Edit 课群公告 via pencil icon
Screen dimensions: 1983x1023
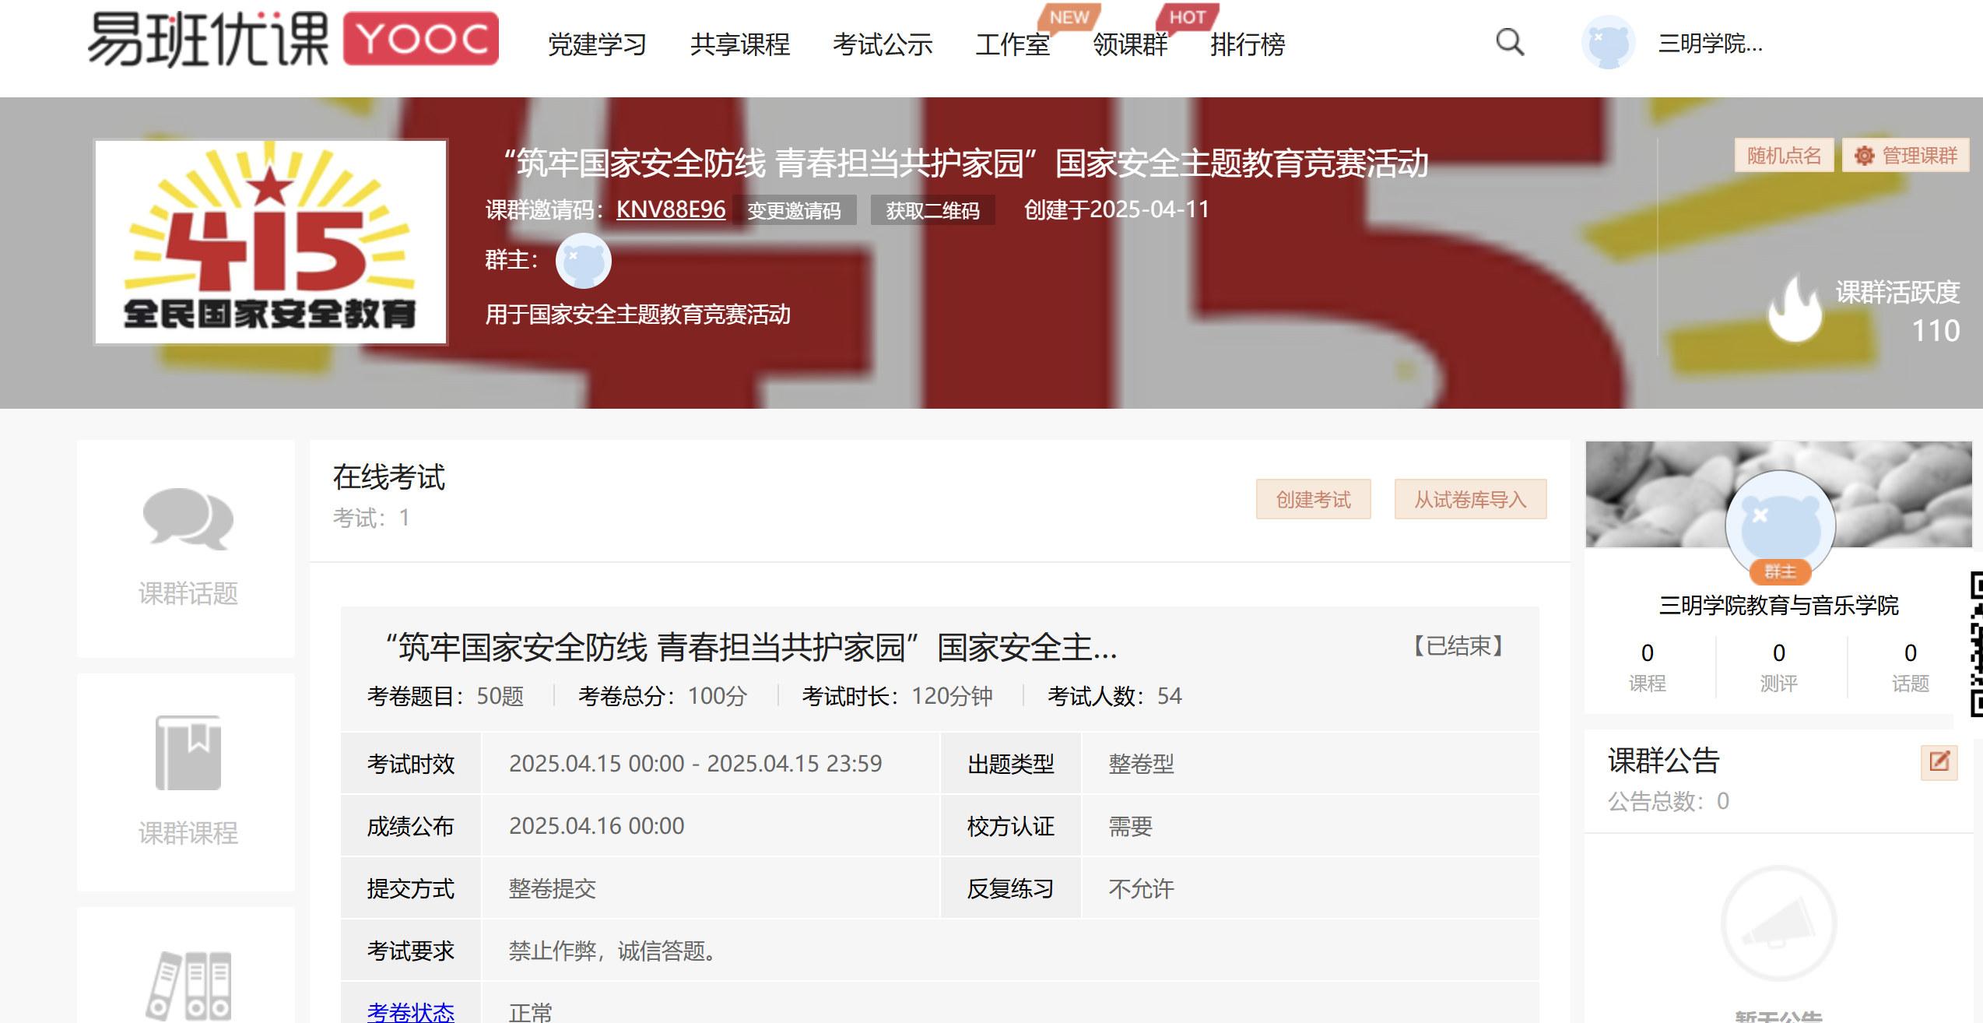1939,761
